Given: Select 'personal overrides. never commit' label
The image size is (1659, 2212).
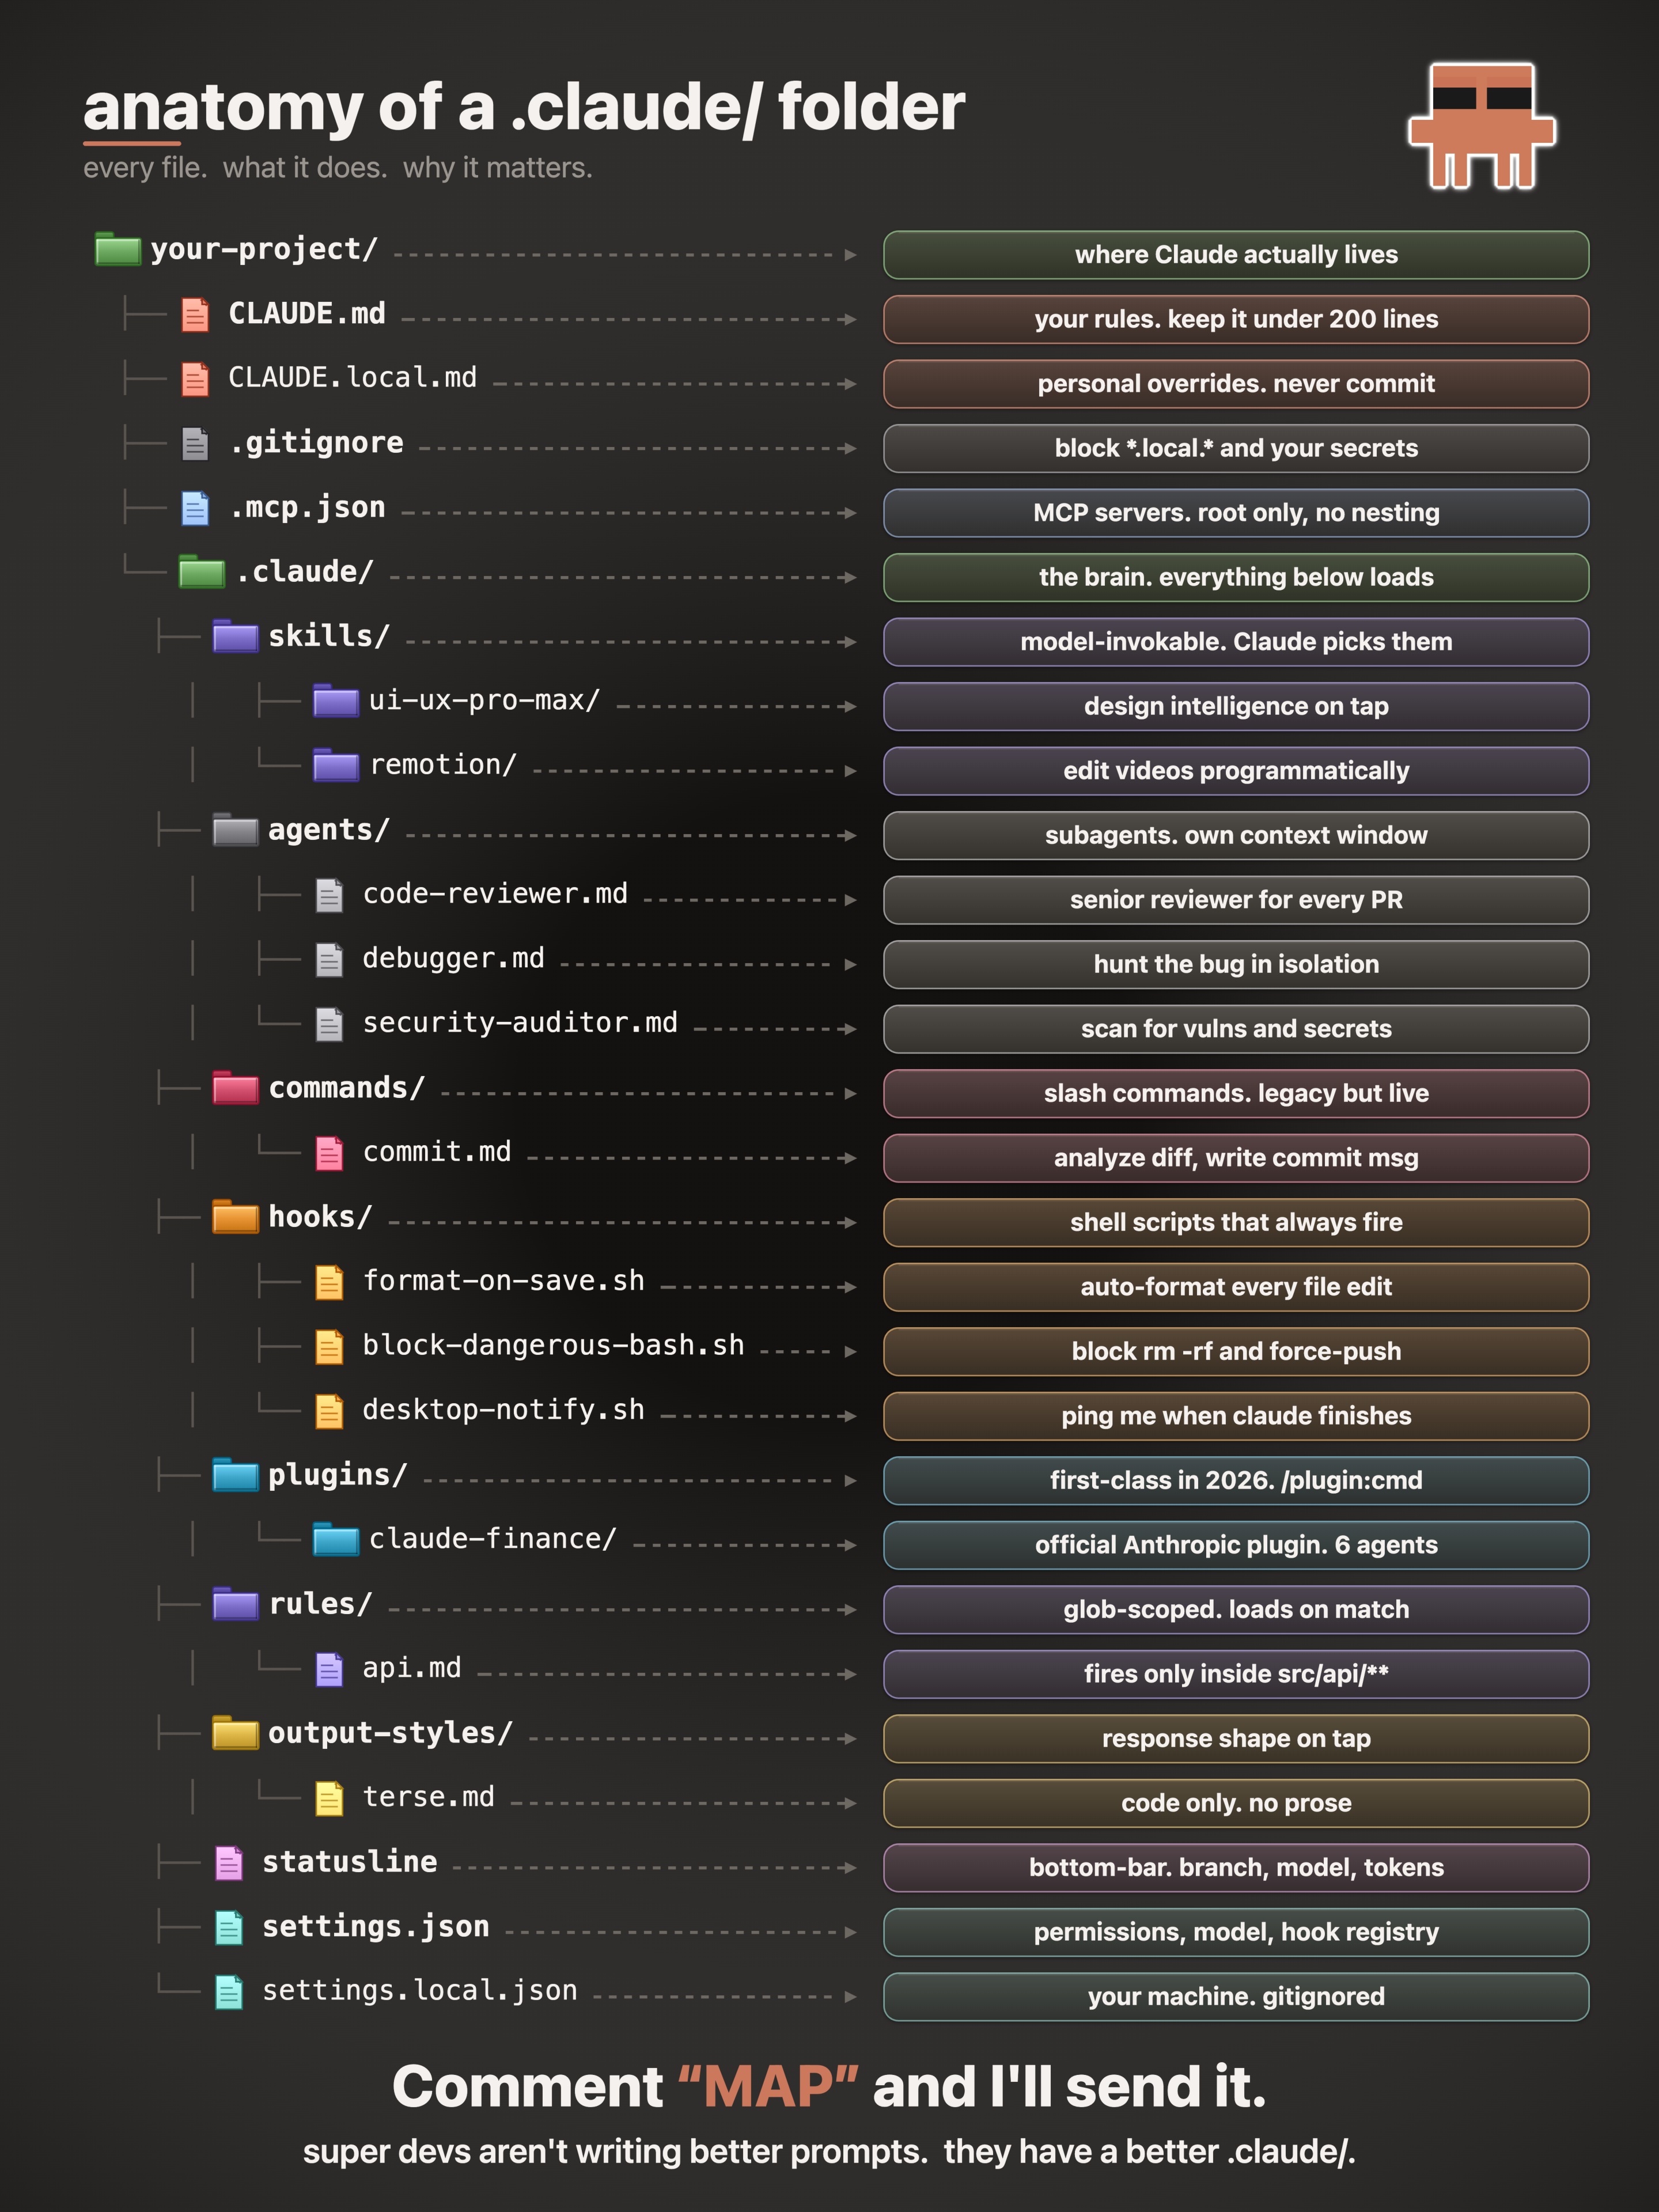Looking at the screenshot, I should [1236, 384].
